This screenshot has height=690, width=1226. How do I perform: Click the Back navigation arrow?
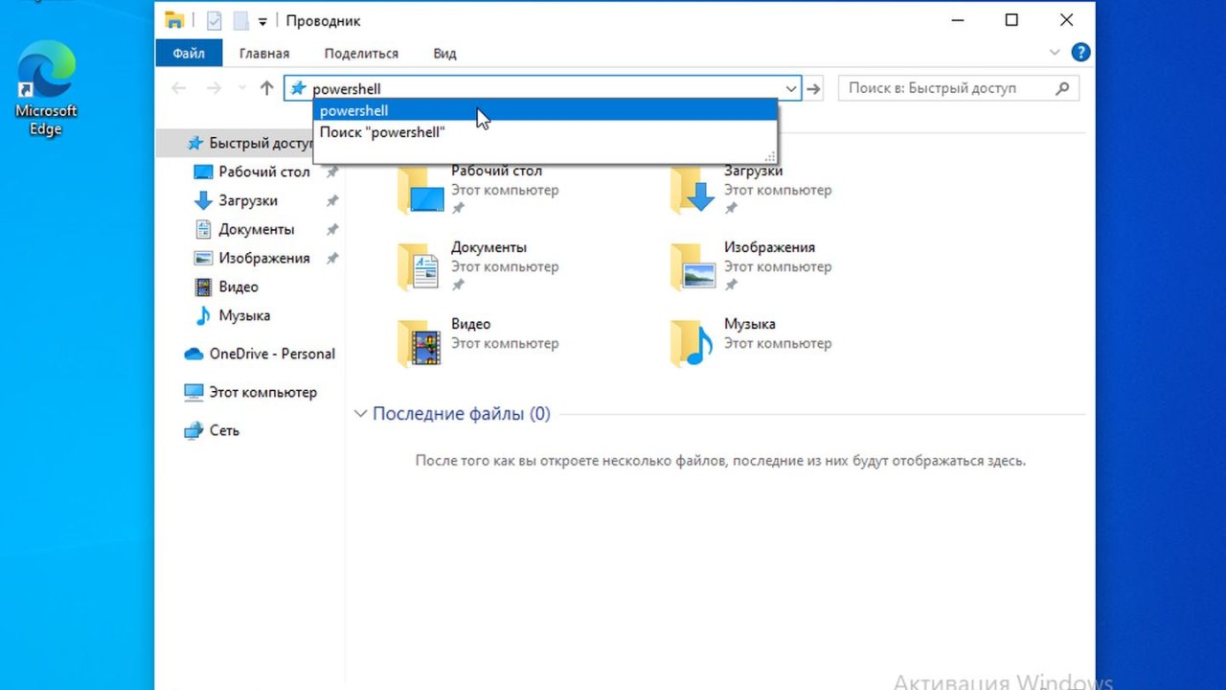coord(178,87)
